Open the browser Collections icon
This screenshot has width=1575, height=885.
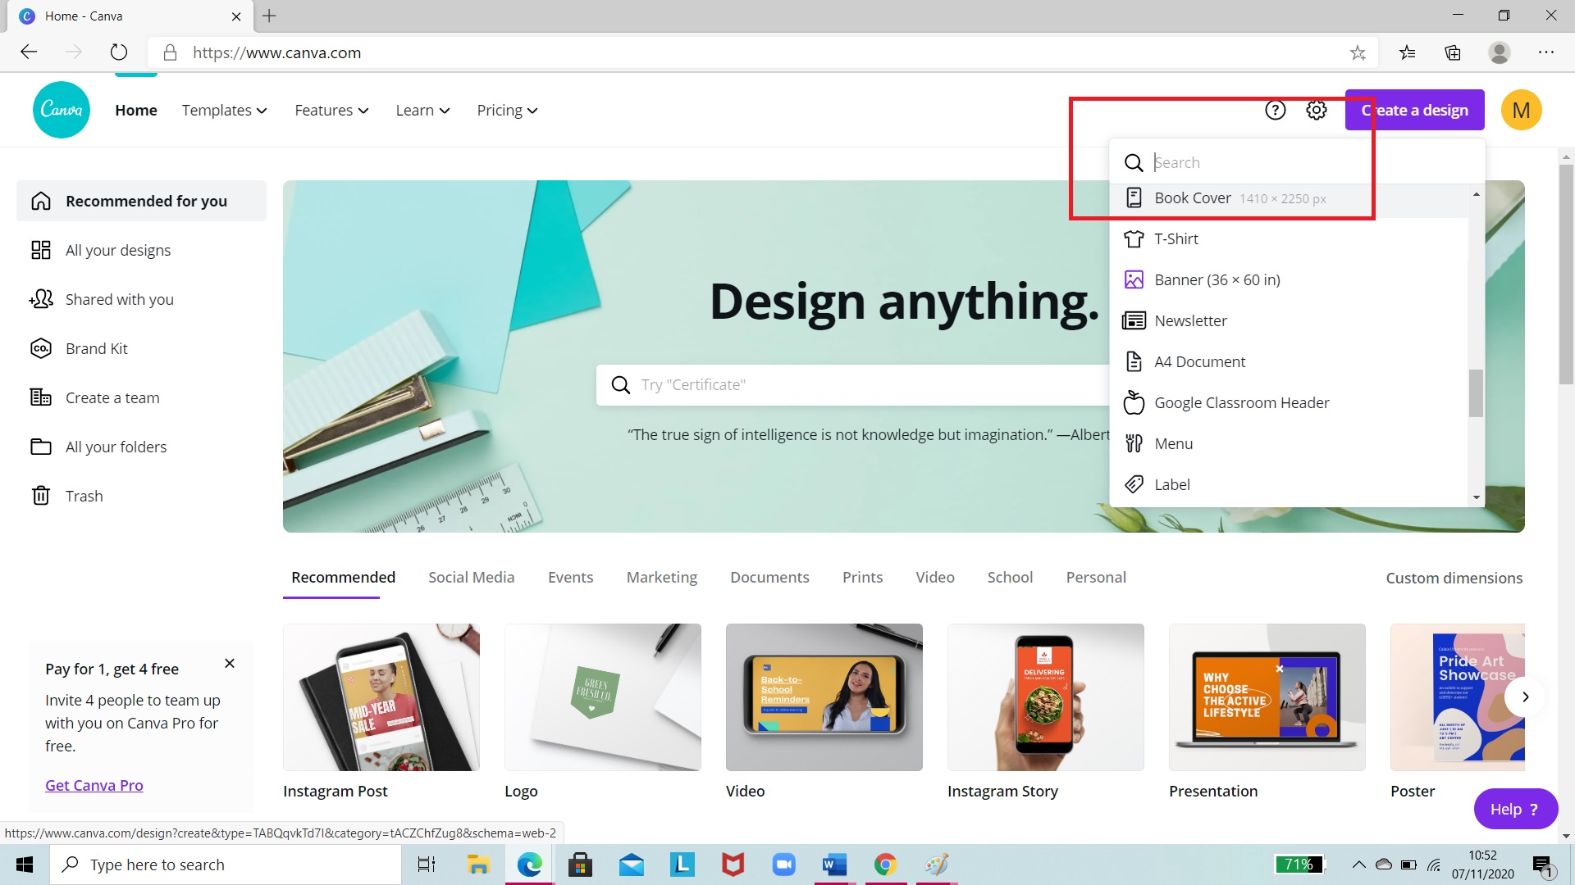(1453, 52)
